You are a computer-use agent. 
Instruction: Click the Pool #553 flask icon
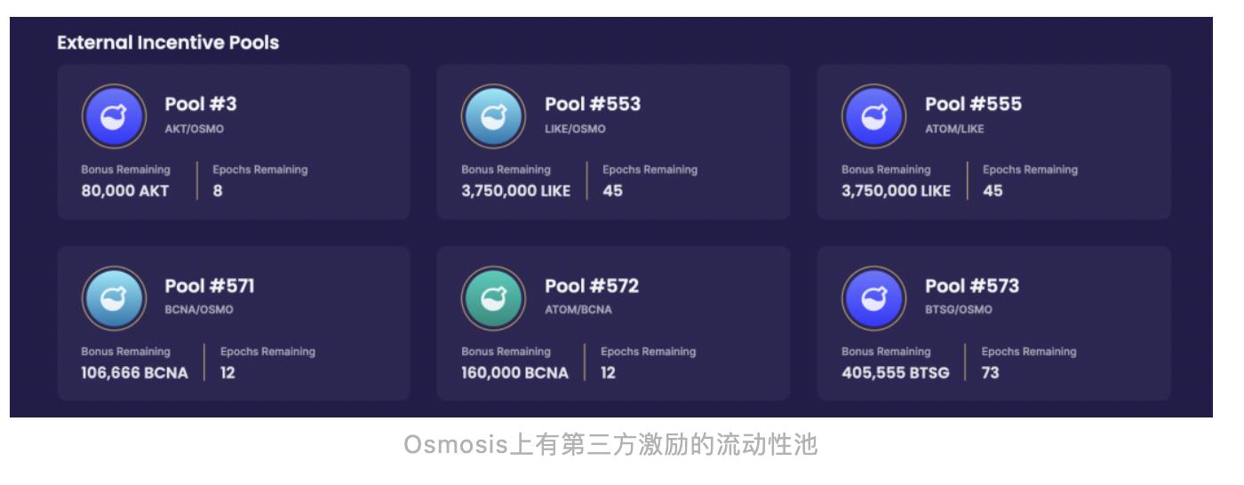(494, 116)
